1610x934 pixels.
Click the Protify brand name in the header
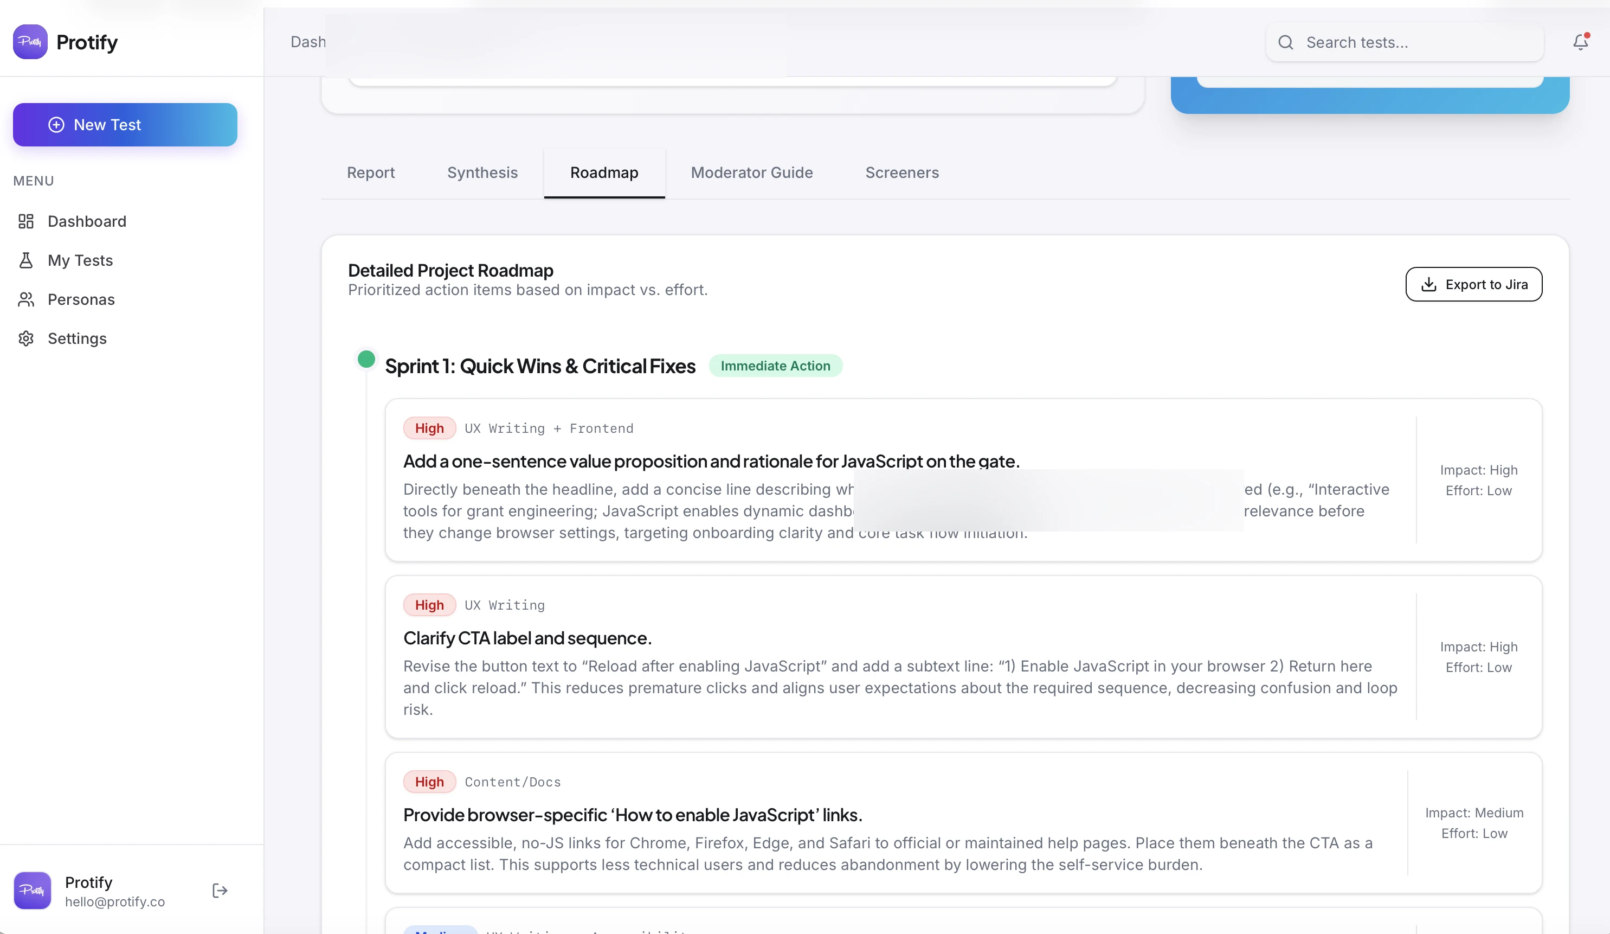pyautogui.click(x=87, y=42)
